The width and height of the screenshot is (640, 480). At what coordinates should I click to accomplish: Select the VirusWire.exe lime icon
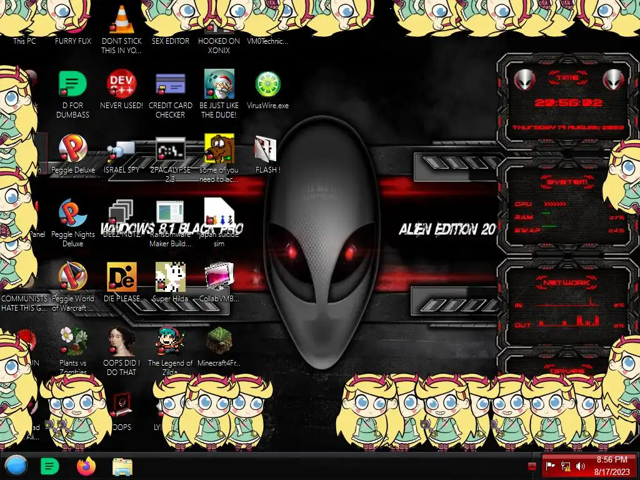pos(267,84)
